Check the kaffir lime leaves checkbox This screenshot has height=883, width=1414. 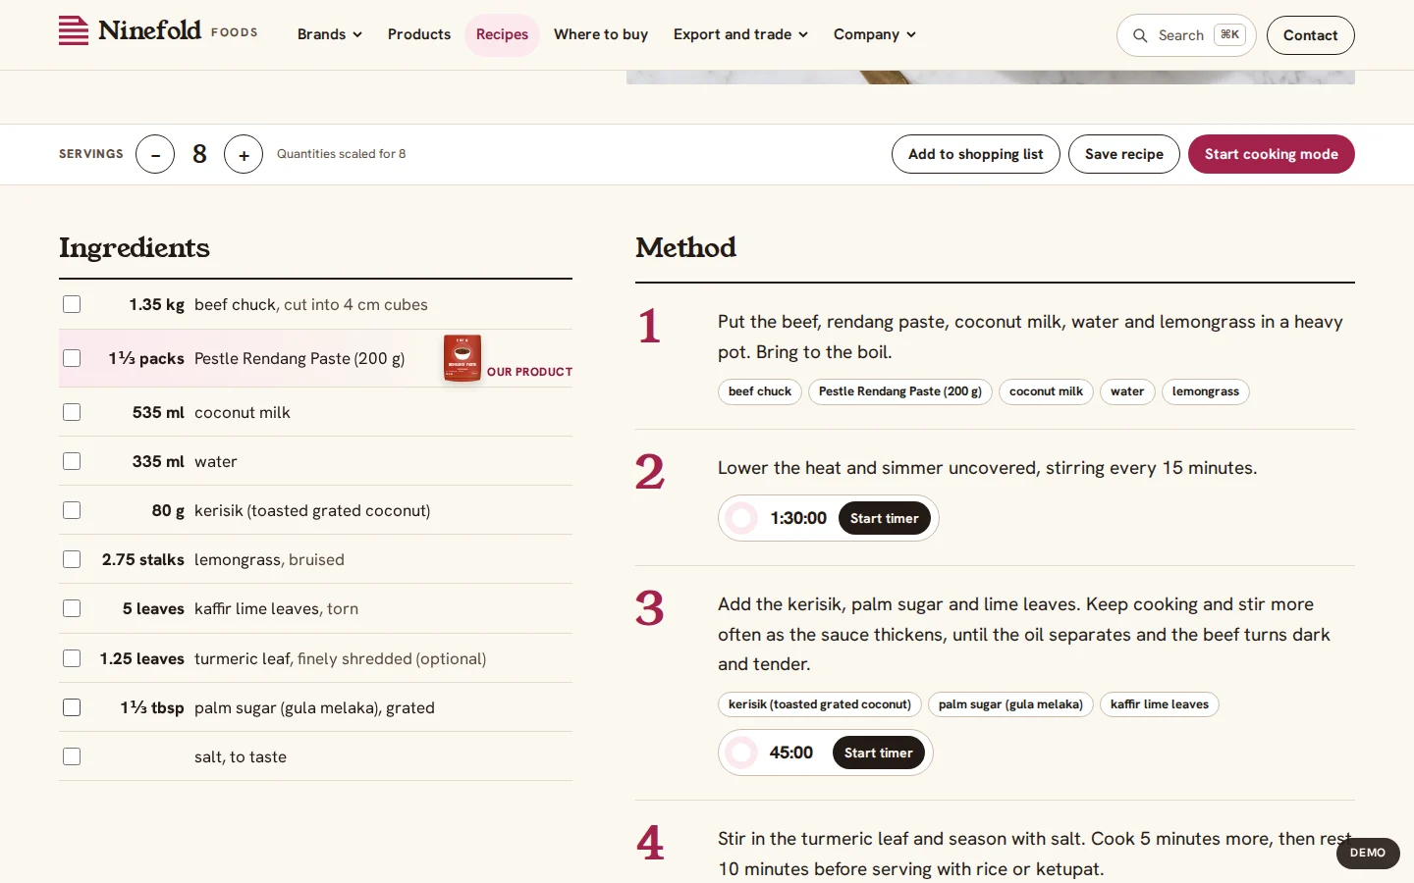pyautogui.click(x=72, y=608)
